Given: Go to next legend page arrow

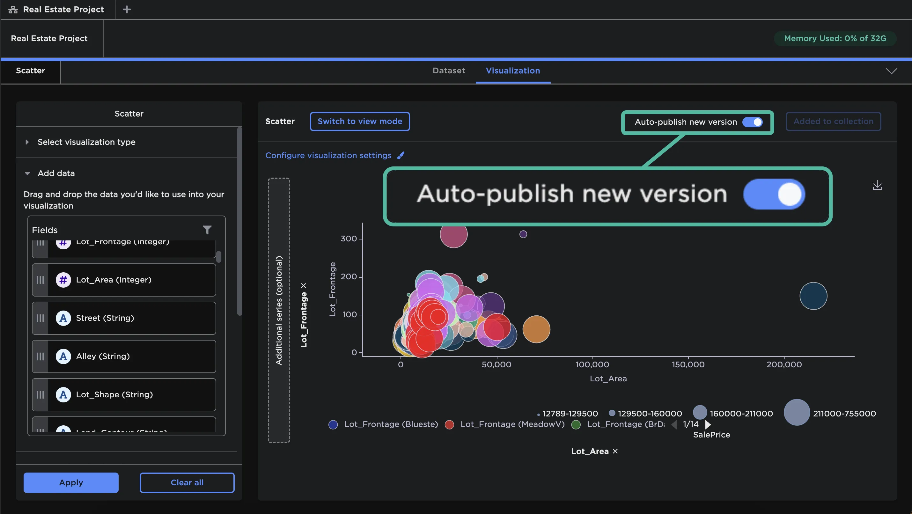Looking at the screenshot, I should (708, 424).
